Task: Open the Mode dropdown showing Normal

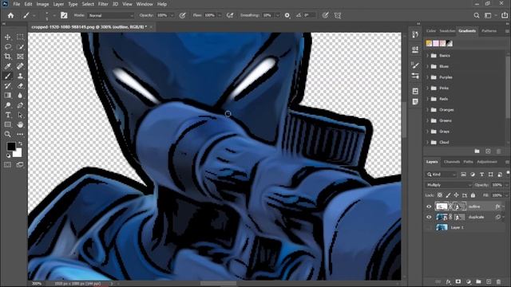Action: pos(111,15)
